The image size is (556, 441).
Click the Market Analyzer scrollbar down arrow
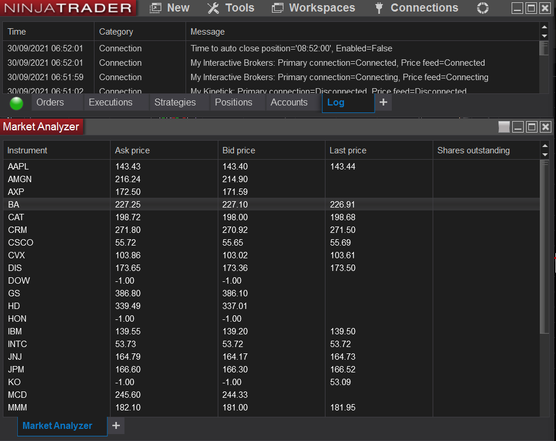tap(544, 154)
